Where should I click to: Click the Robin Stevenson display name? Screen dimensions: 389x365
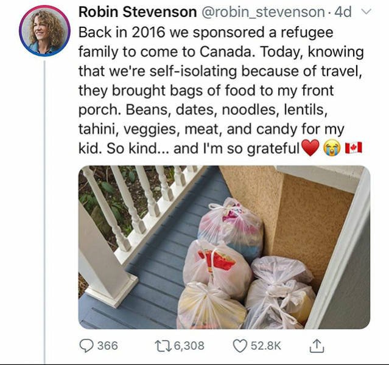click(x=138, y=12)
